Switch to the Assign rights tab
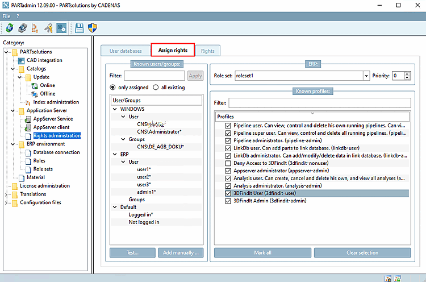 click(x=173, y=50)
